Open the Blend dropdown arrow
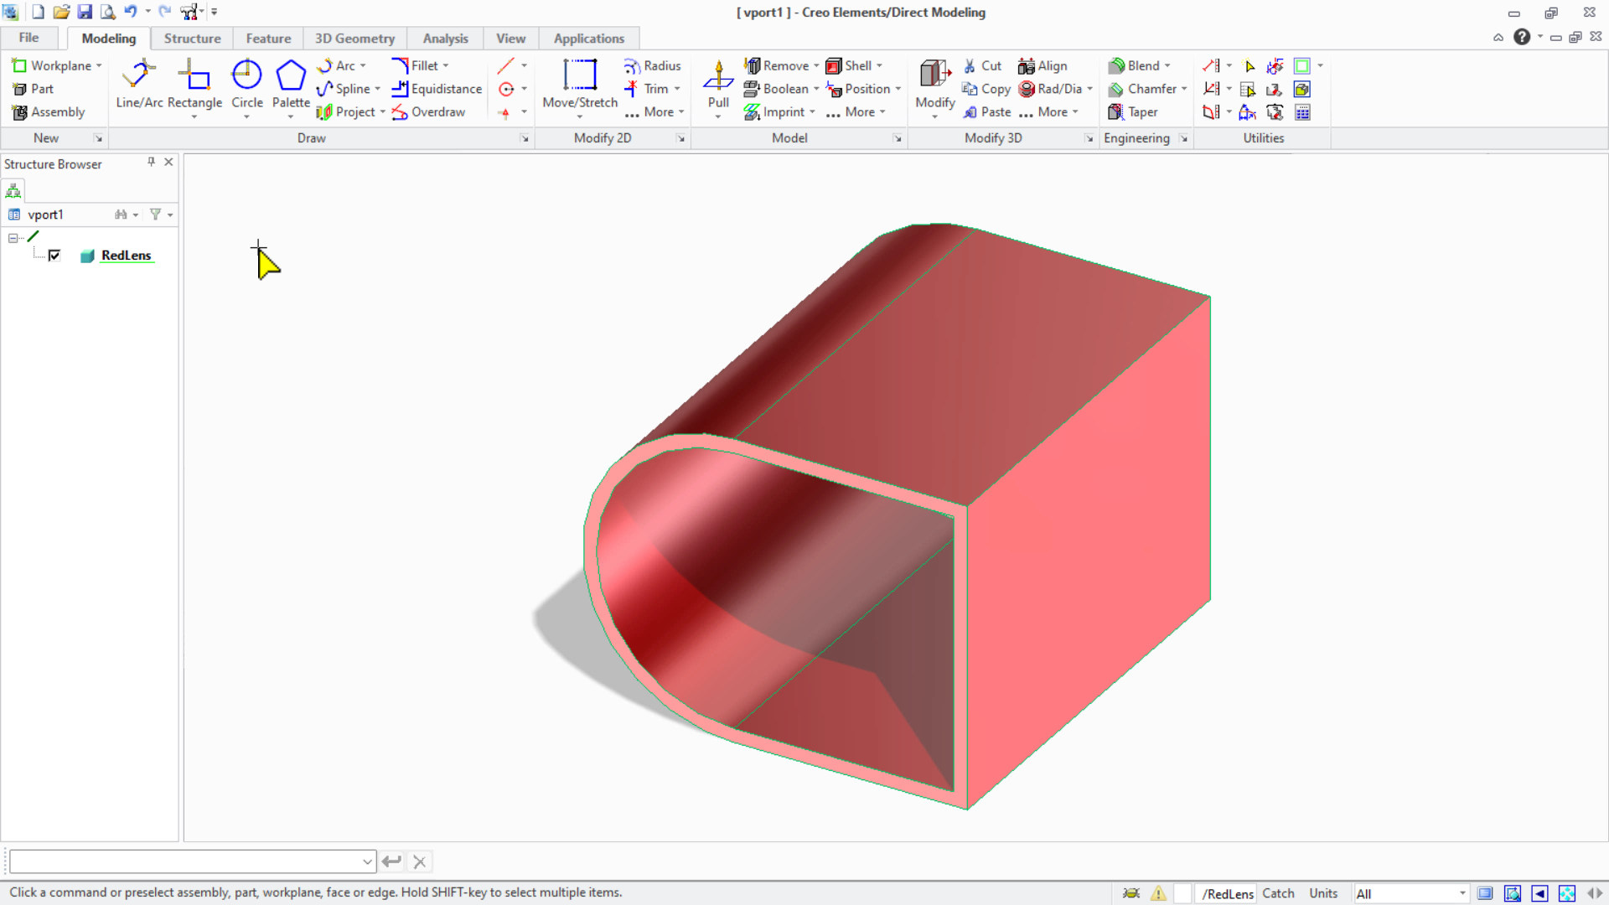Viewport: 1609px width, 905px height. (x=1167, y=65)
